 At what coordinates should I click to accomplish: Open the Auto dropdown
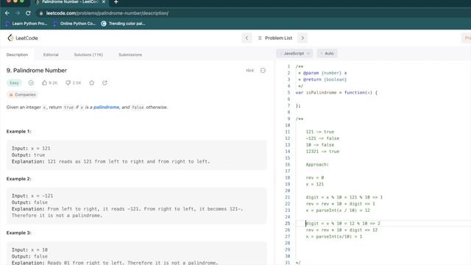(327, 53)
